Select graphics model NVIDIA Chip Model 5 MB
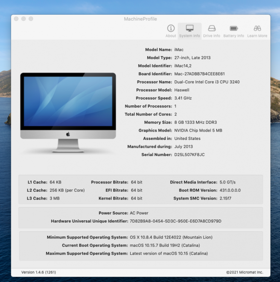 coord(198,130)
